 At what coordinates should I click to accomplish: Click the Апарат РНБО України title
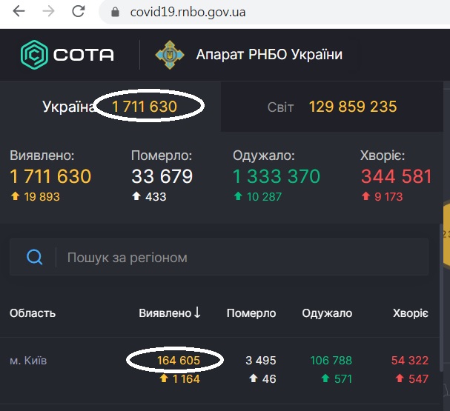[269, 55]
